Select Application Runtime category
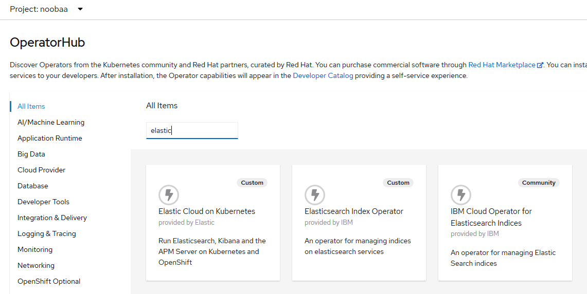This screenshot has height=294, width=587. [x=50, y=138]
